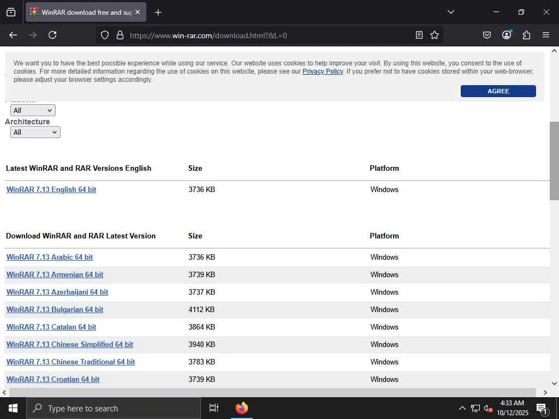Click the 3940 KB size cell
Image resolution: width=559 pixels, height=419 pixels.
click(201, 345)
